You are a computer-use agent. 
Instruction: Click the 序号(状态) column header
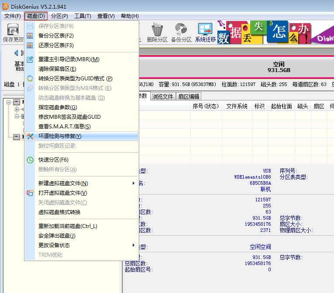pyautogui.click(x=206, y=107)
